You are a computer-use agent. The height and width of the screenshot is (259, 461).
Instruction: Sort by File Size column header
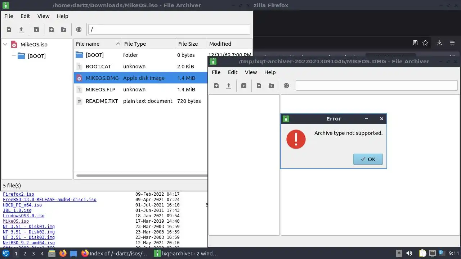[191, 44]
